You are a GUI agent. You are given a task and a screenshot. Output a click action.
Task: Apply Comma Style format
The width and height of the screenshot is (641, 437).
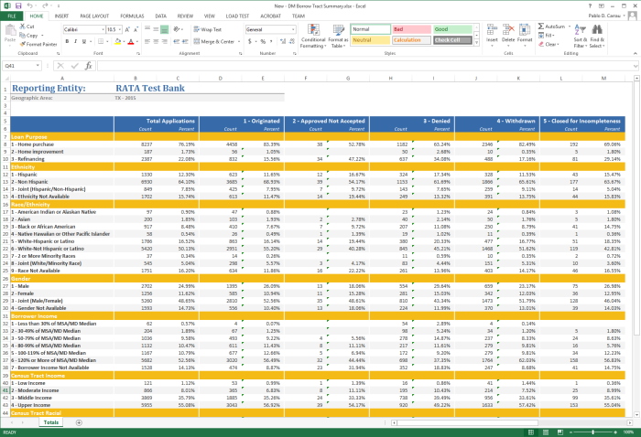coord(271,42)
